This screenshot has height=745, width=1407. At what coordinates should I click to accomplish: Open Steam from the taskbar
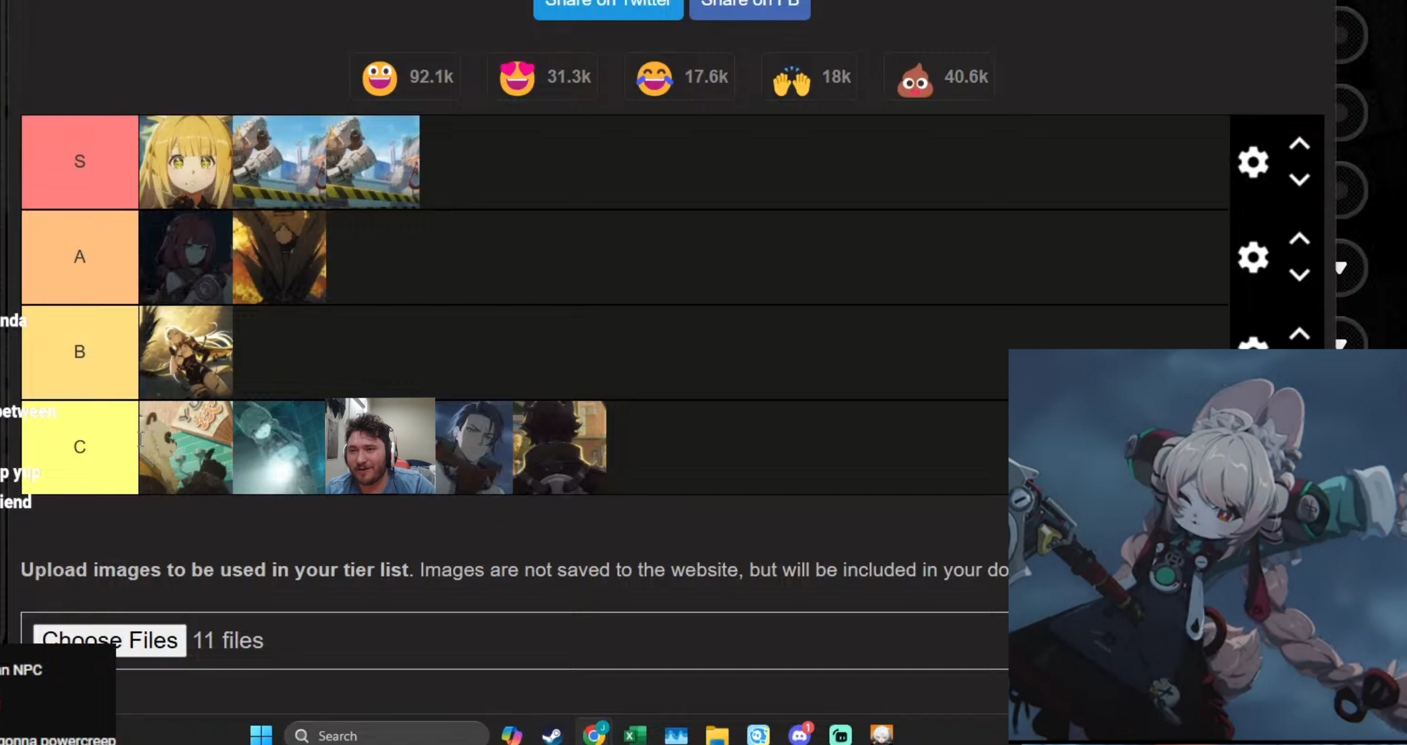(552, 735)
